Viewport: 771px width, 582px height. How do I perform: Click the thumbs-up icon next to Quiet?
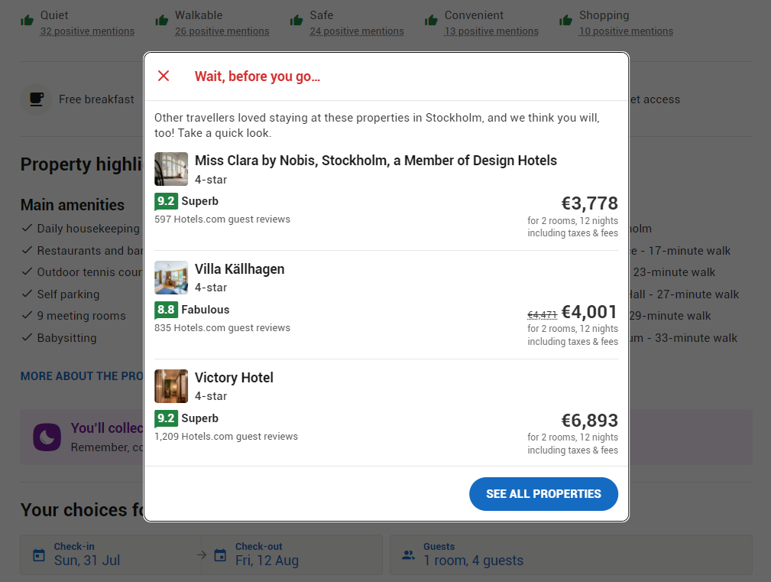point(27,19)
